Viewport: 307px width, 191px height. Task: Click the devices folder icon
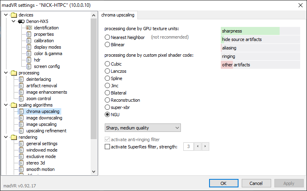[x=14, y=15]
